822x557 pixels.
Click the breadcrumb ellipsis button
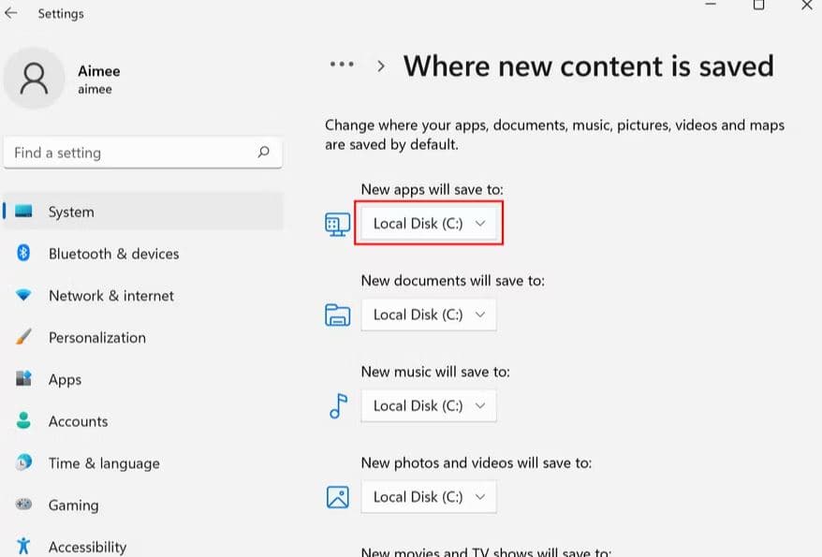[x=342, y=65]
